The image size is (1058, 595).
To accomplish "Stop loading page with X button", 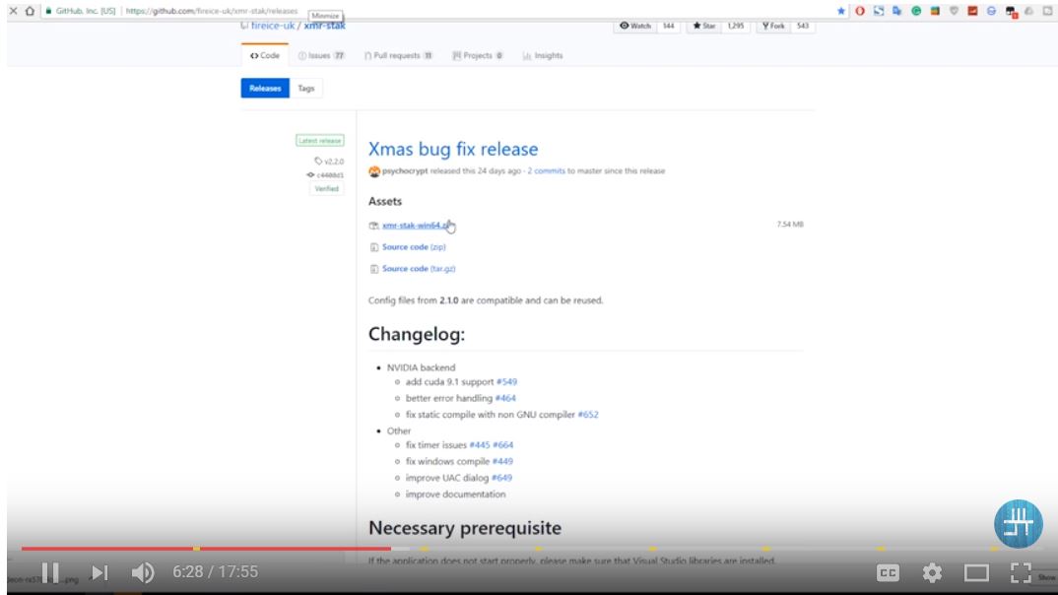I will coord(13,11).
